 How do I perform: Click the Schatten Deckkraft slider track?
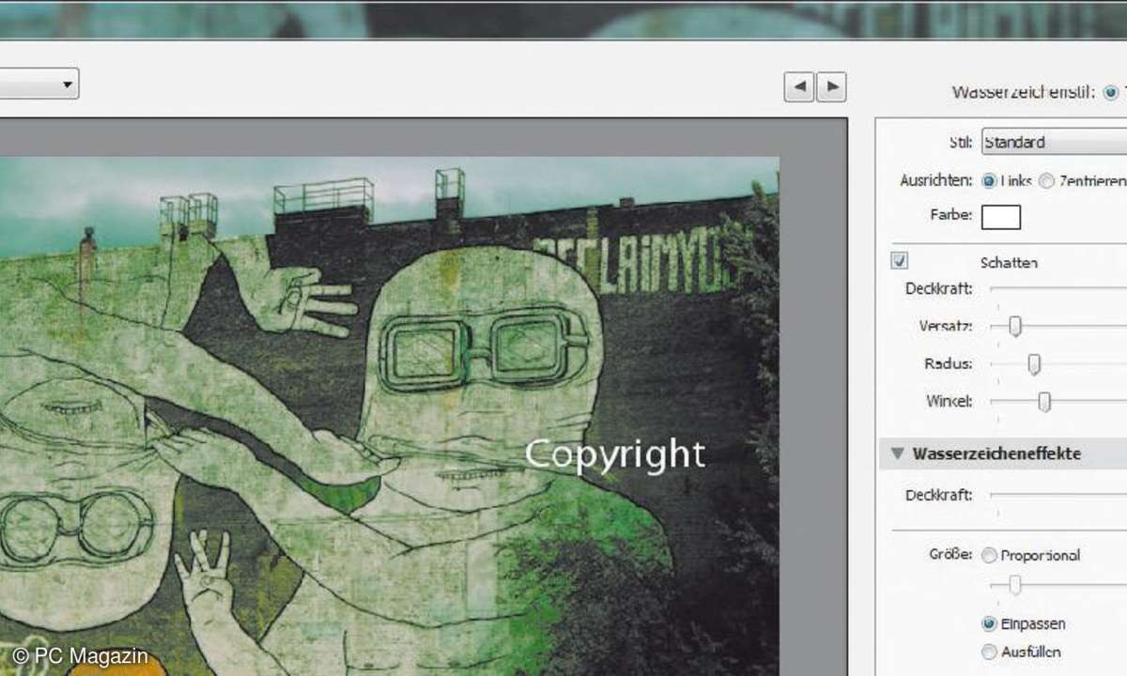1058,288
